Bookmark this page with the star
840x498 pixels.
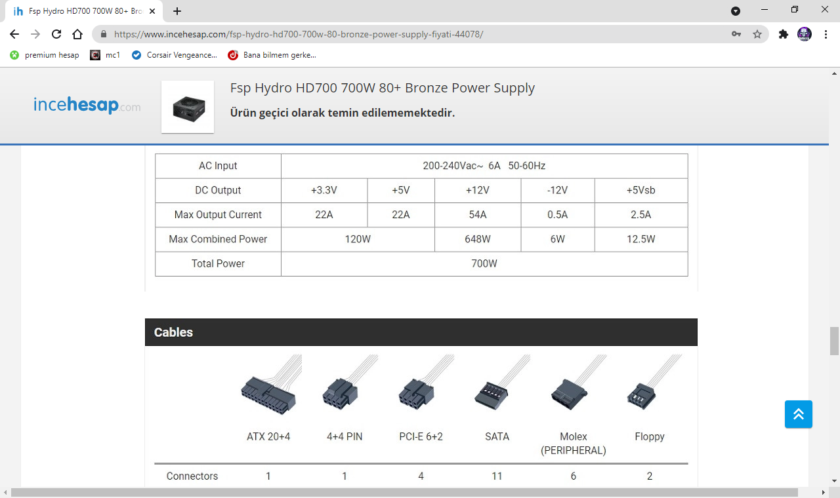click(757, 34)
